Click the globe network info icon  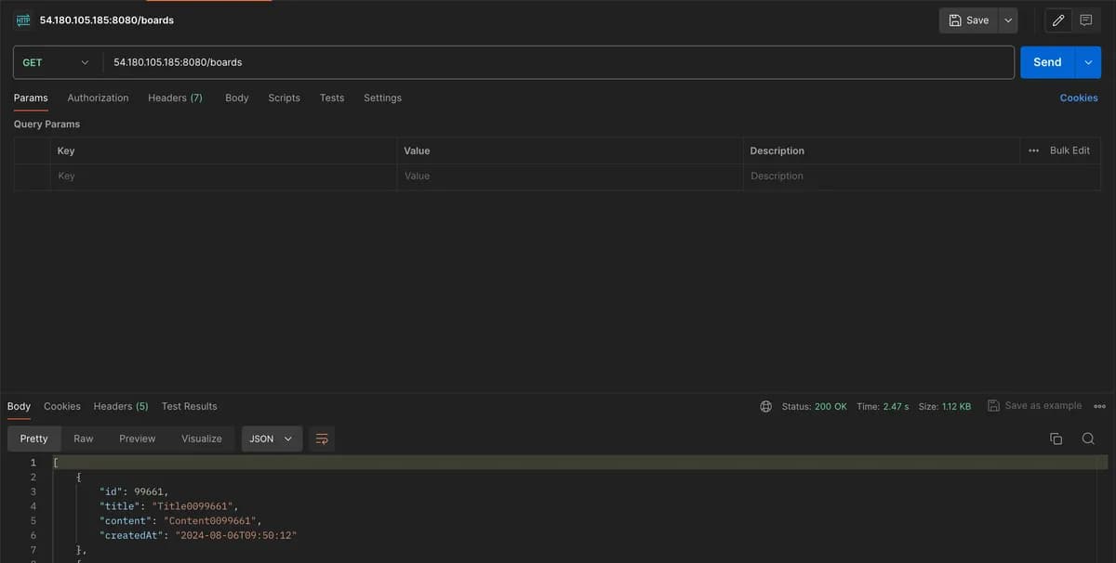coord(766,407)
